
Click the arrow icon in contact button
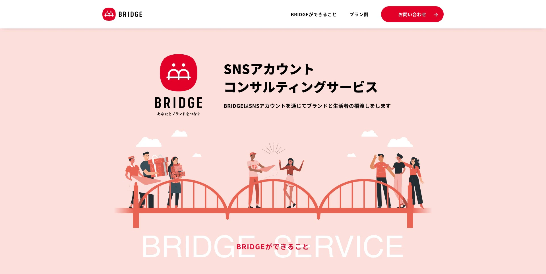436,15
